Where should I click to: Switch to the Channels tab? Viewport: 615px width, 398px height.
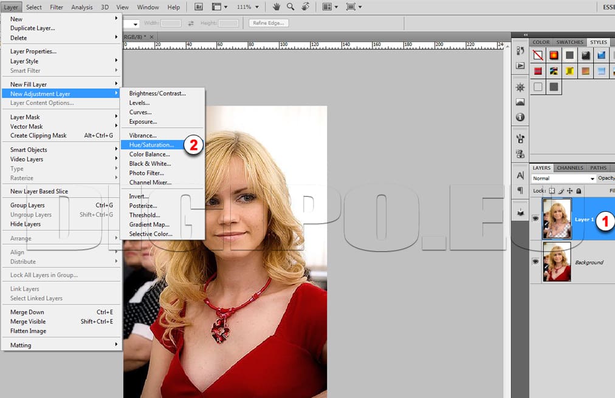(569, 168)
